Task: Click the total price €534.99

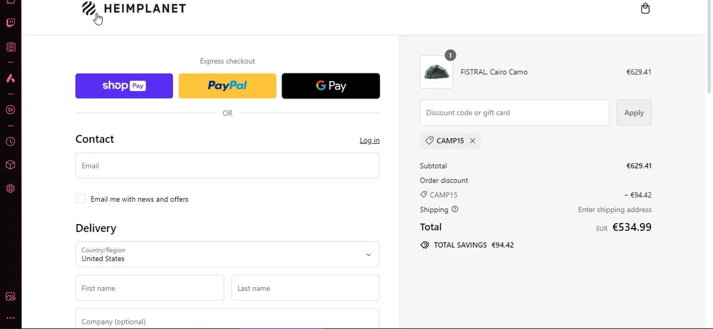Action: coord(632,227)
